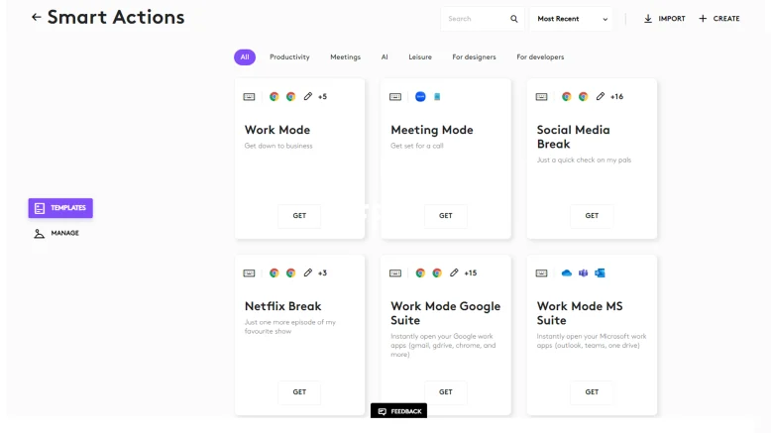The width and height of the screenshot is (771, 433).
Task: Click the back arrow beside Smart Actions
Action: click(x=37, y=18)
